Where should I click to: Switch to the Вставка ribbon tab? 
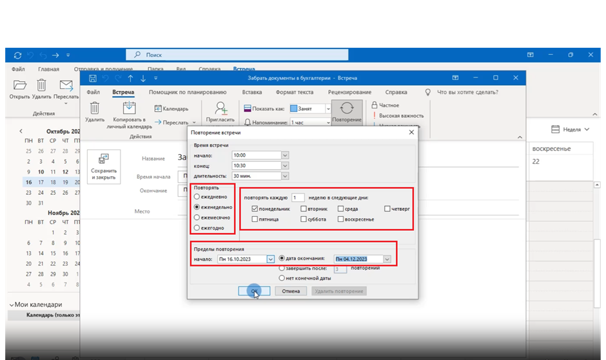coord(251,92)
